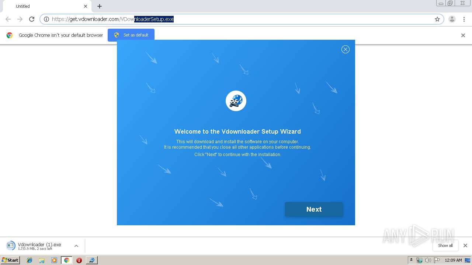This screenshot has height=265, width=472.
Task: Dismiss the default browser infobar
Action: [463, 35]
